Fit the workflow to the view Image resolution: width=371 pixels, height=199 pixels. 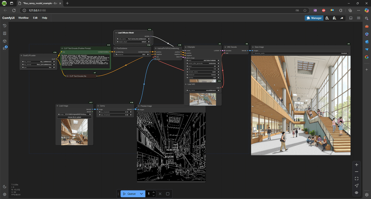(x=356, y=179)
